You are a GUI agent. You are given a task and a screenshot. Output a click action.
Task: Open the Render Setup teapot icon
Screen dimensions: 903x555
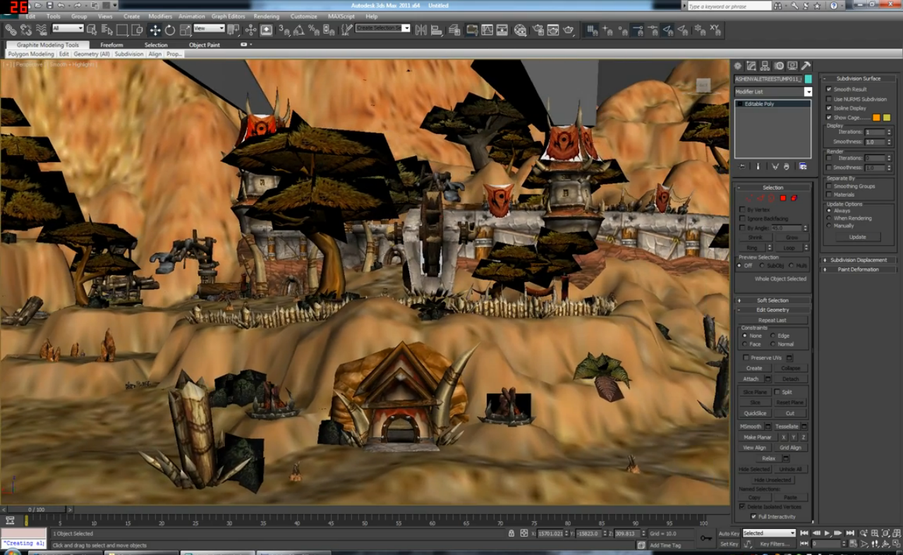pyautogui.click(x=538, y=30)
